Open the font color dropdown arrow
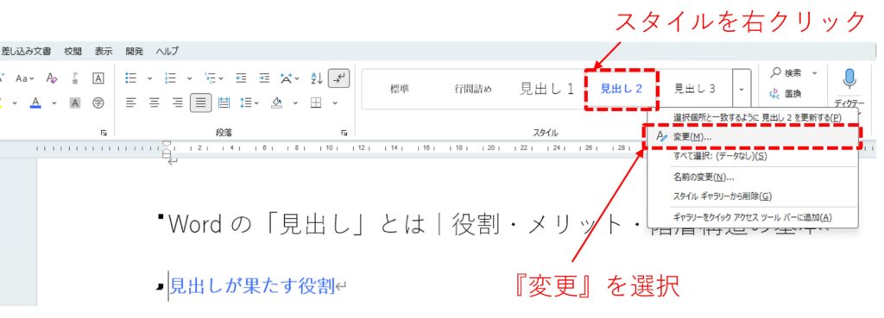 [54, 103]
